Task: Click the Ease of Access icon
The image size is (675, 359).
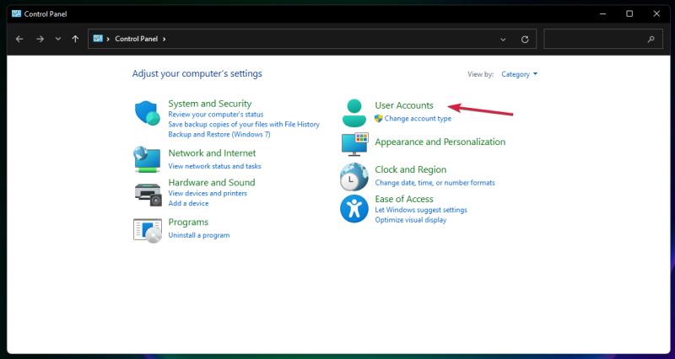Action: [x=354, y=208]
